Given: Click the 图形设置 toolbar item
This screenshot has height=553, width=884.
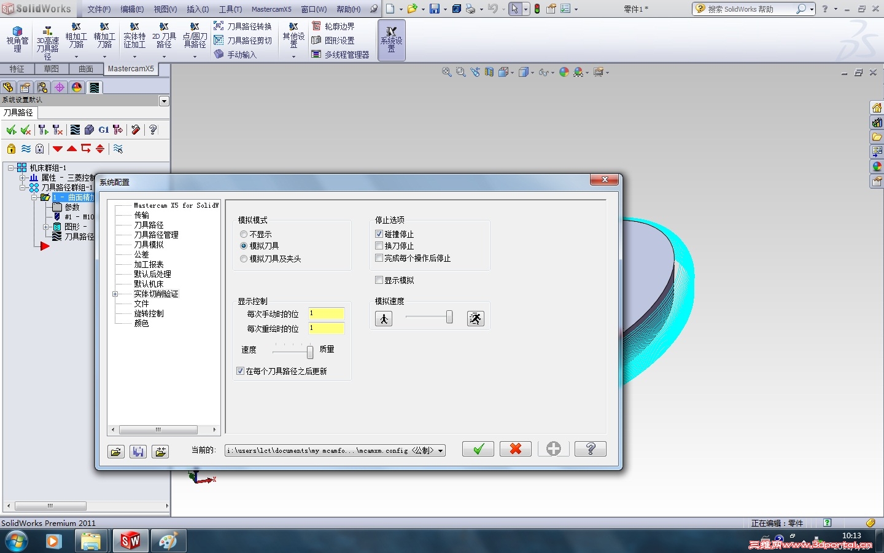Looking at the screenshot, I should pyautogui.click(x=333, y=41).
